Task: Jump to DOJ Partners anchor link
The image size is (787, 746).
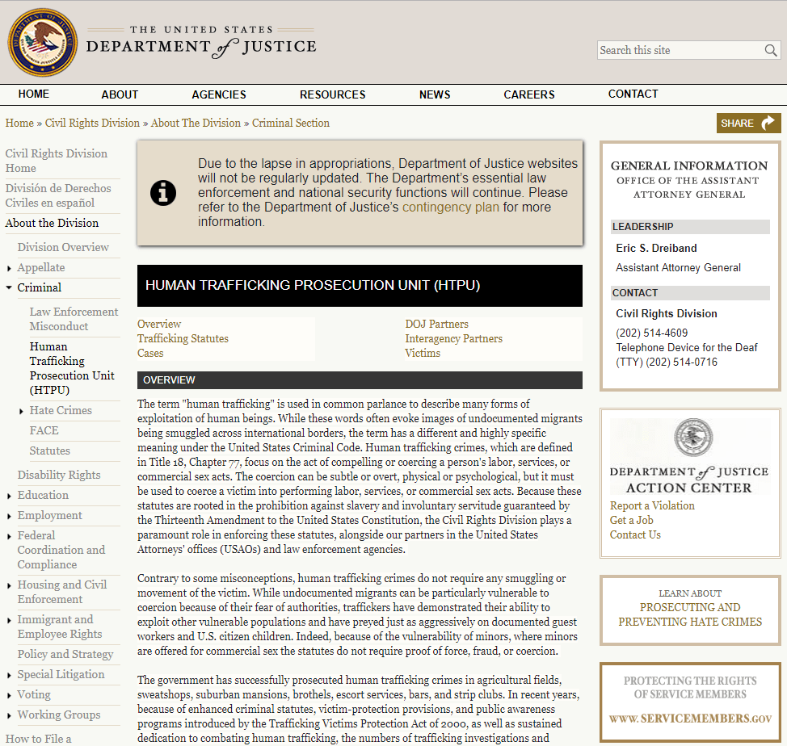Action: (436, 324)
